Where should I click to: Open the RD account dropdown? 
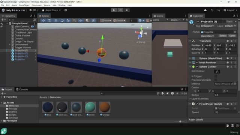(x=34, y=10)
